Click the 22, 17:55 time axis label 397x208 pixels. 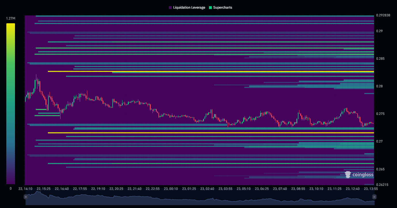[x=80, y=189]
